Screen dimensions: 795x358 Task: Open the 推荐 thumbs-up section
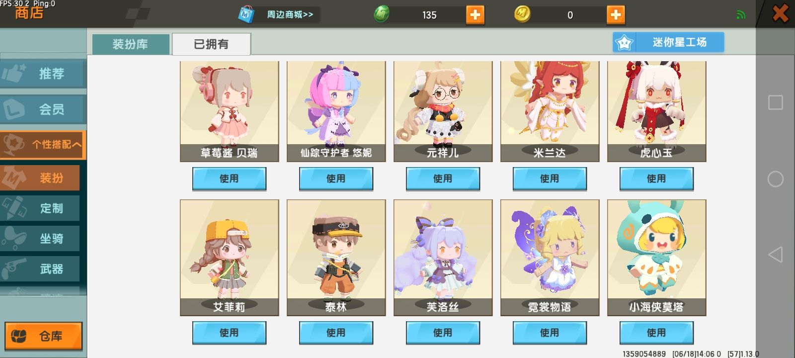tap(43, 74)
